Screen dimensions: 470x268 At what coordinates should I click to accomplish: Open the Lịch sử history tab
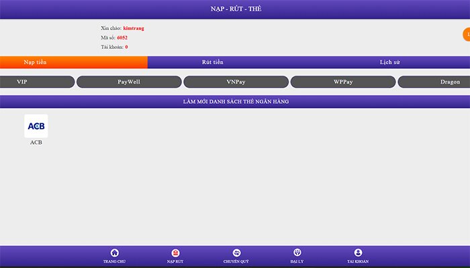pyautogui.click(x=389, y=62)
